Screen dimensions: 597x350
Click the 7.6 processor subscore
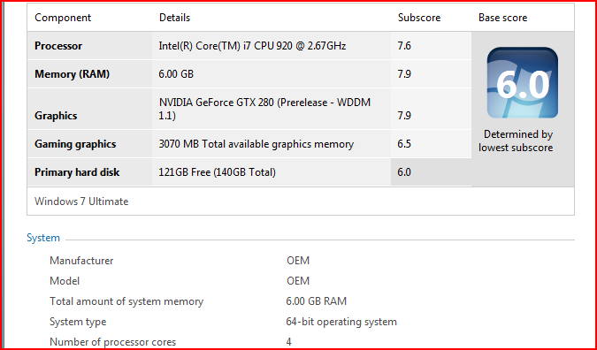404,46
